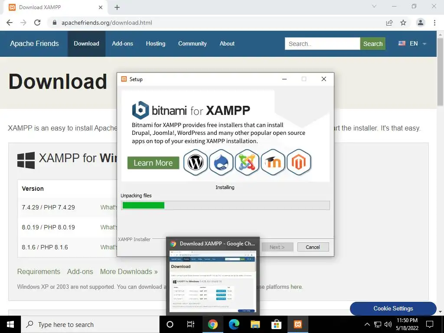The image size is (444, 333).
Task: Close the Download XAMPP tab
Action: click(101, 7)
